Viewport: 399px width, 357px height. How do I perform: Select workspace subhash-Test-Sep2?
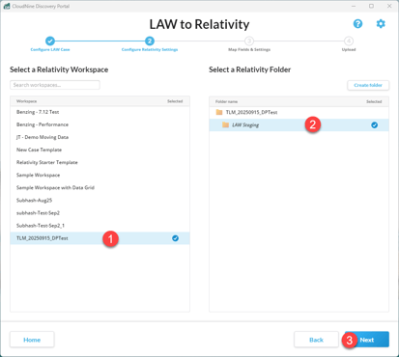tap(100, 213)
